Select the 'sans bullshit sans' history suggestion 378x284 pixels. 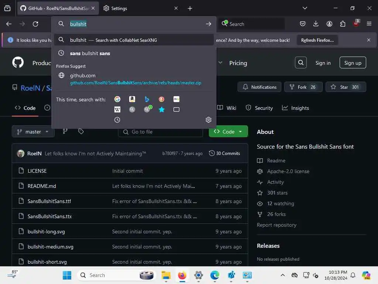click(134, 53)
